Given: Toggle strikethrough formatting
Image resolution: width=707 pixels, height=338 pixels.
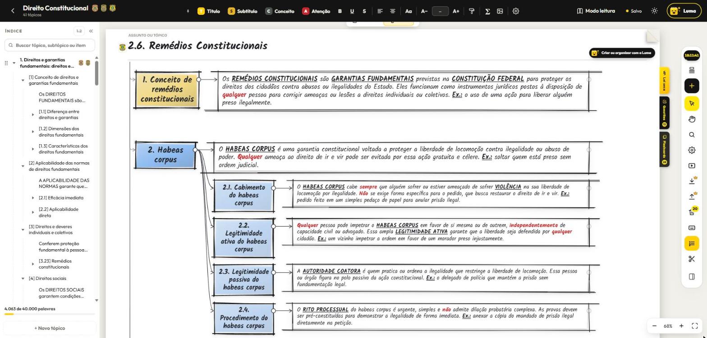Looking at the screenshot, I should pyautogui.click(x=364, y=11).
